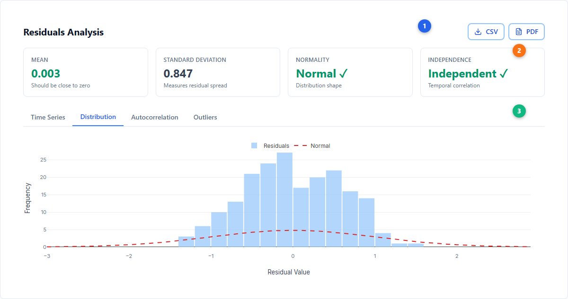Export the report with the PDF button

pyautogui.click(x=526, y=32)
